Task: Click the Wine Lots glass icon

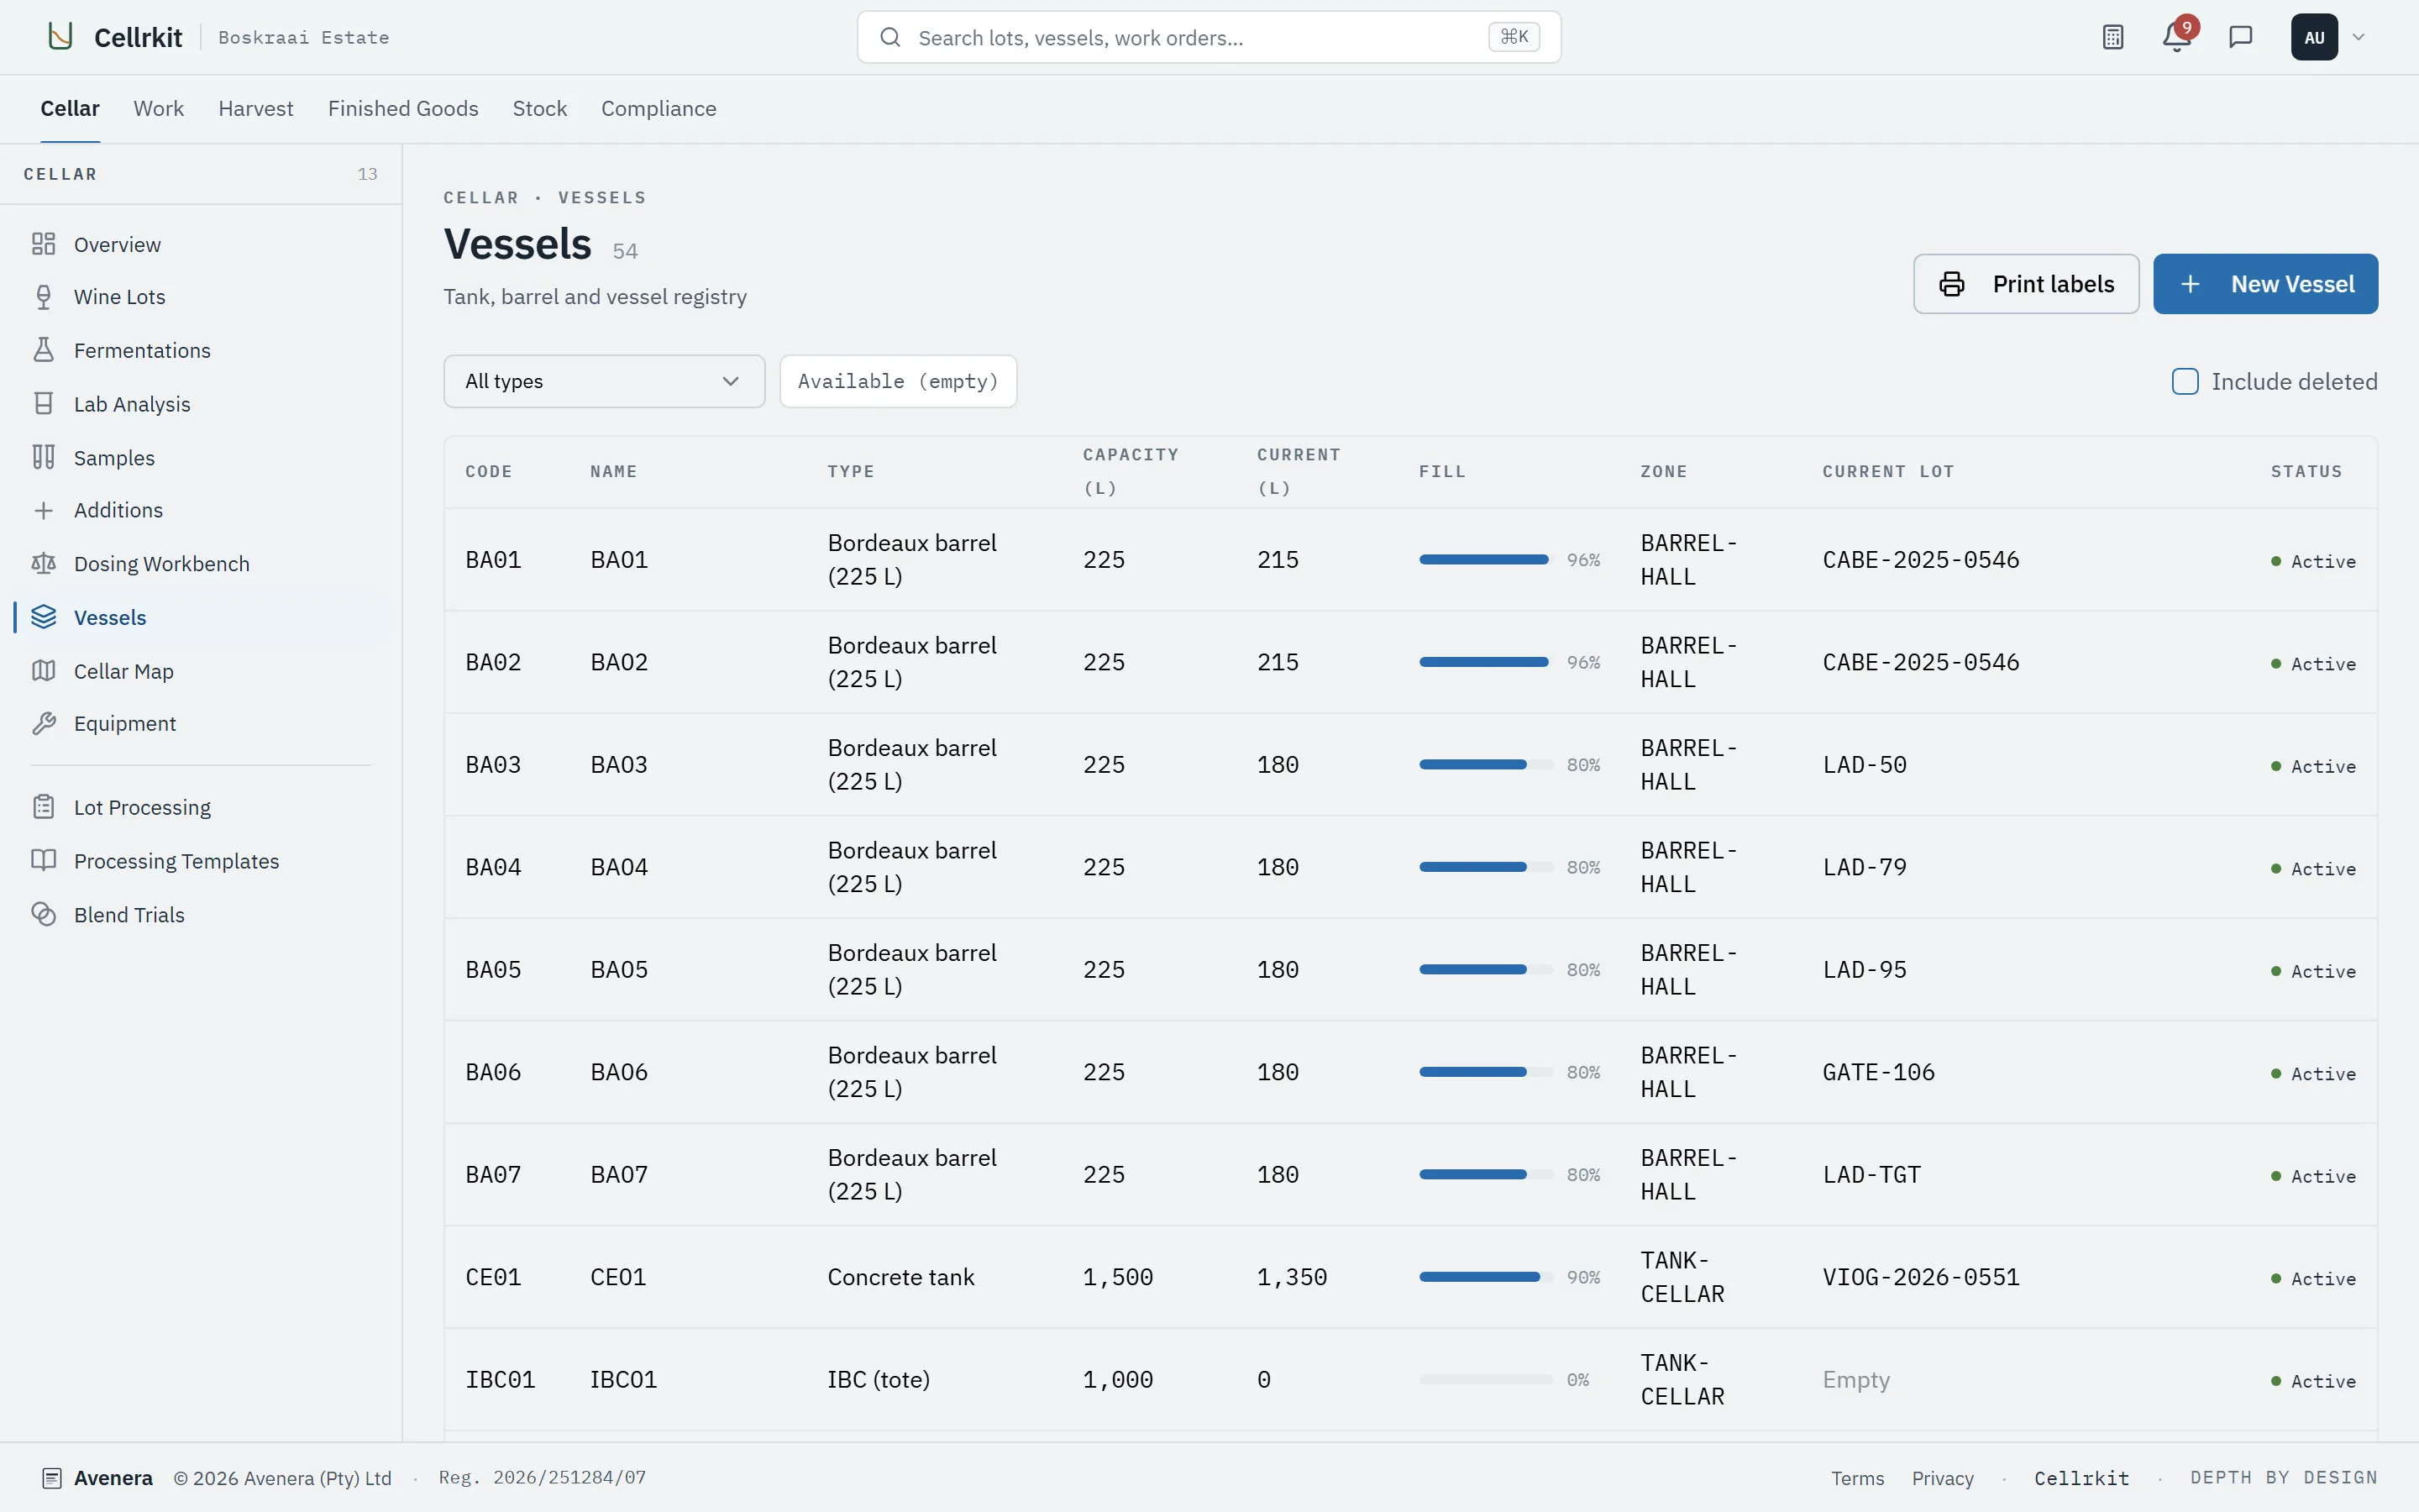Action: coord(43,297)
